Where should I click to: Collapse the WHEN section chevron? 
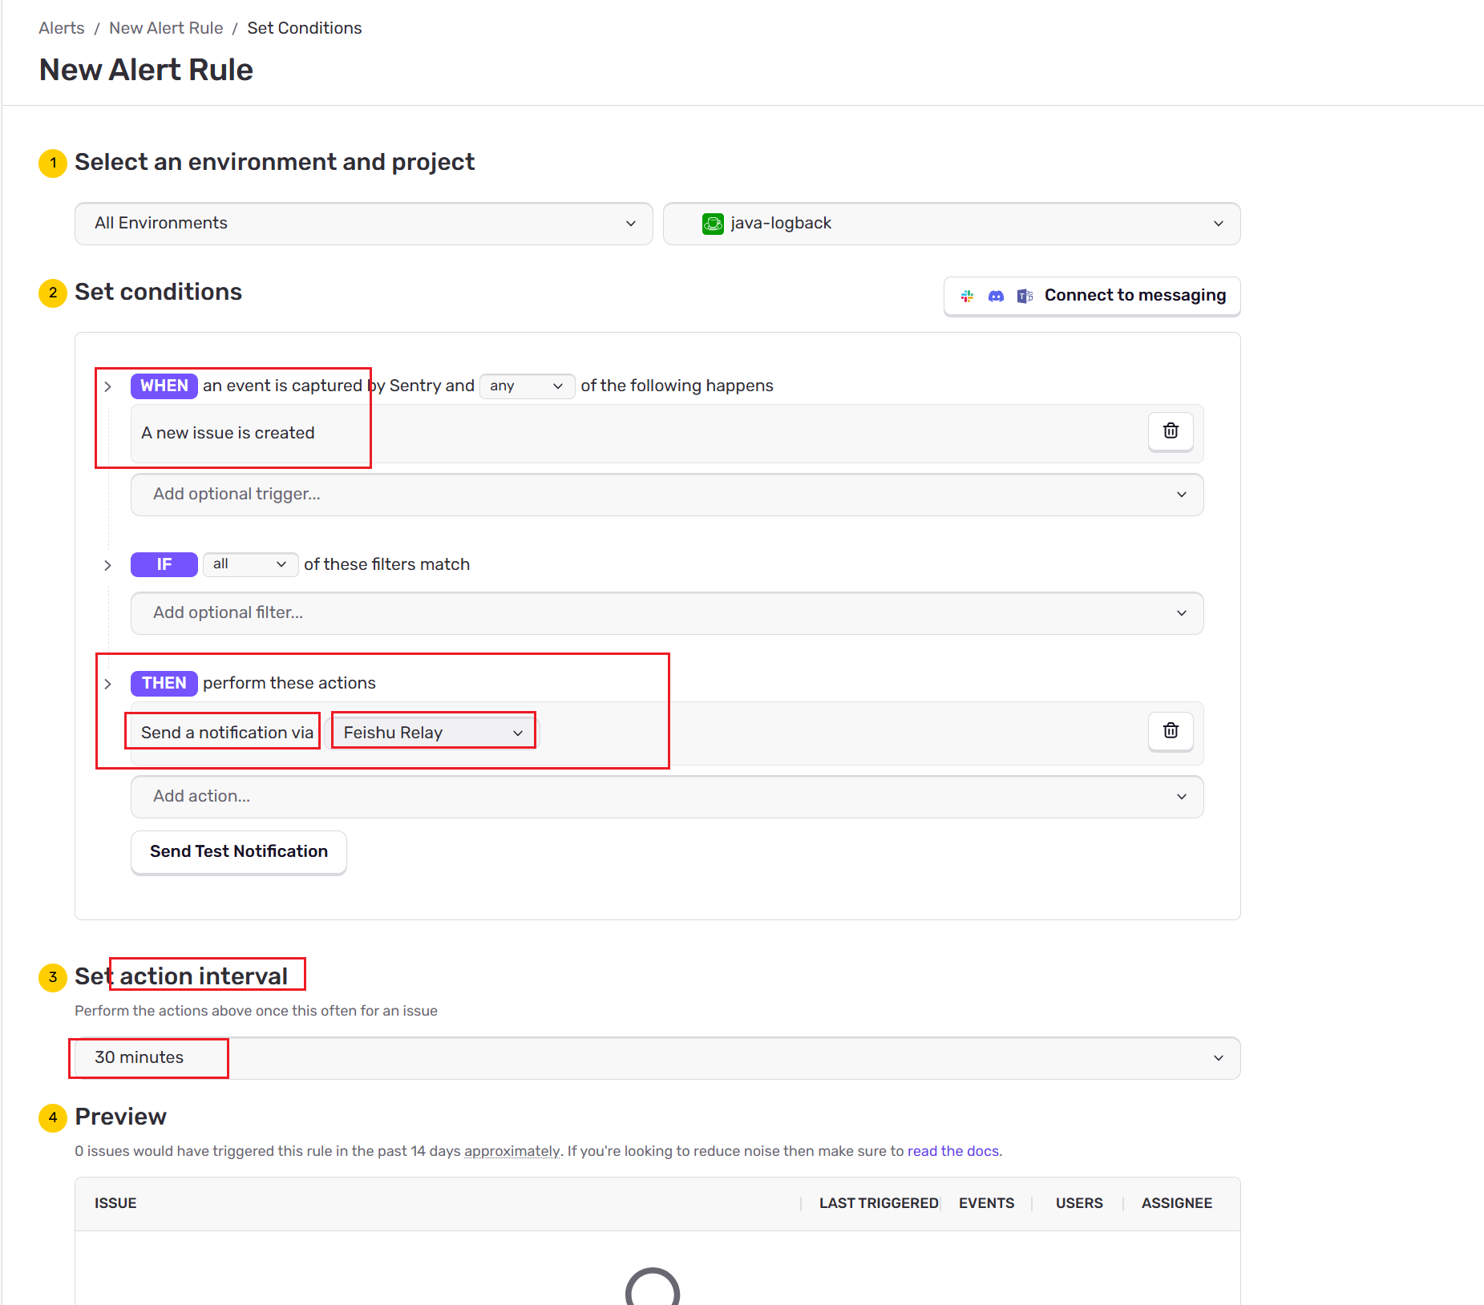coord(108,386)
